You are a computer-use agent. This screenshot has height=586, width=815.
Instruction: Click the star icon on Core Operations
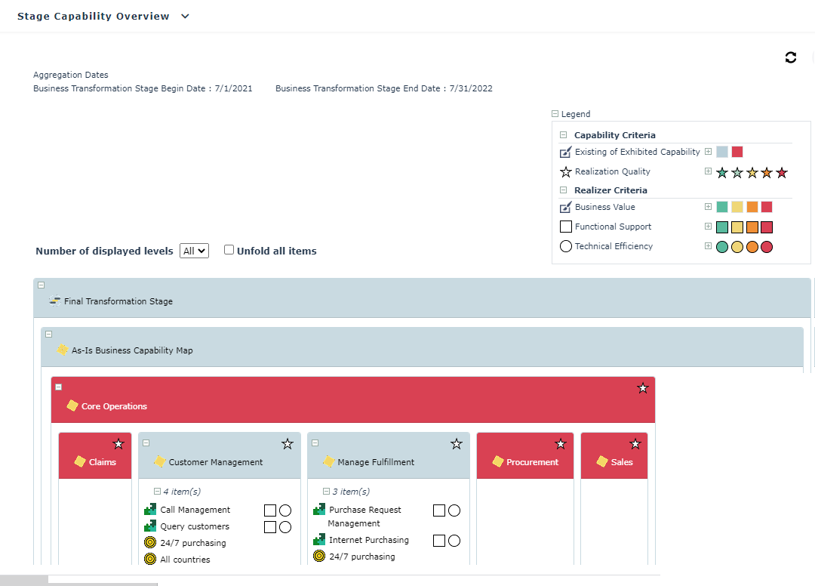coord(643,388)
